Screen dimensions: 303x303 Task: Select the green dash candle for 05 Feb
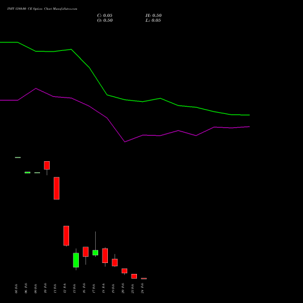coord(18,158)
